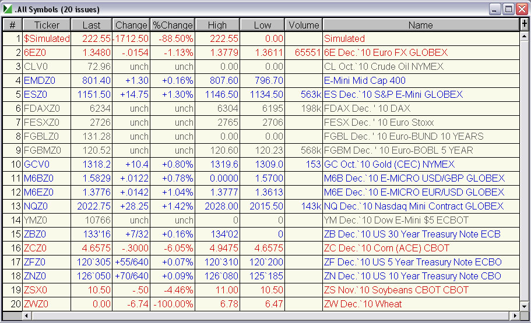Viewport: 531px width, 323px height.
Task: Sort by the Ticker column header
Action: pos(47,25)
